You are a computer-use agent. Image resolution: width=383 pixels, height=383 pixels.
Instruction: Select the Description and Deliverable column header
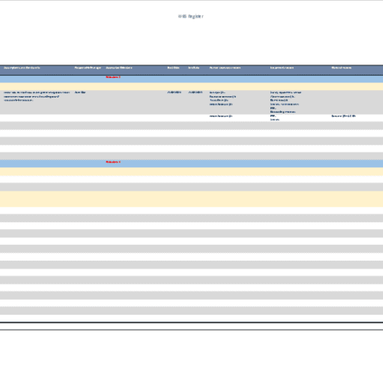(22, 68)
